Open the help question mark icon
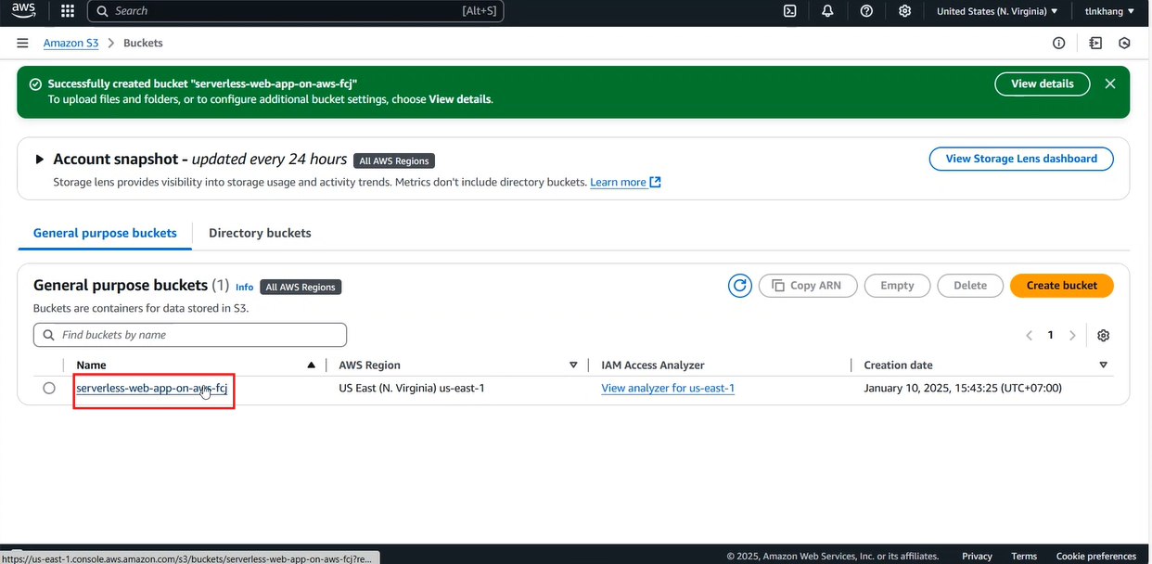 pos(866,11)
